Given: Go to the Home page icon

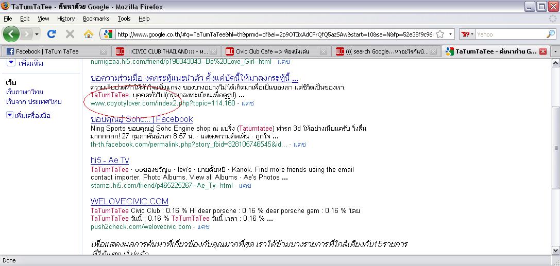Looking at the screenshot, I should point(89,34).
